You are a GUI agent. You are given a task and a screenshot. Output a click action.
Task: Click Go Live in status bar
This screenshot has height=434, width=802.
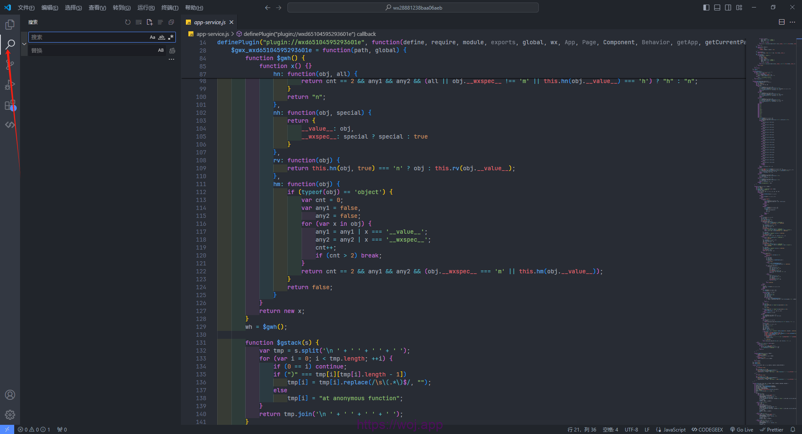pyautogui.click(x=742, y=429)
